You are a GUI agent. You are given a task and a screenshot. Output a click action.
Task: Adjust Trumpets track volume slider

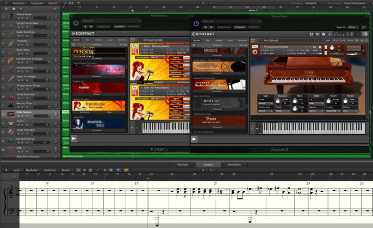[41, 45]
